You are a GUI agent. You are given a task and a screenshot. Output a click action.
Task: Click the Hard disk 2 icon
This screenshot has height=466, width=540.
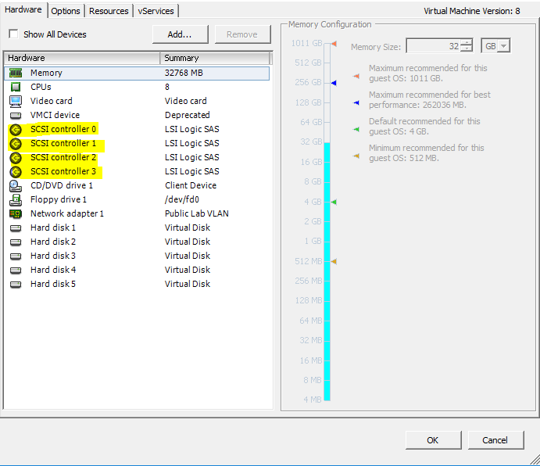[16, 242]
